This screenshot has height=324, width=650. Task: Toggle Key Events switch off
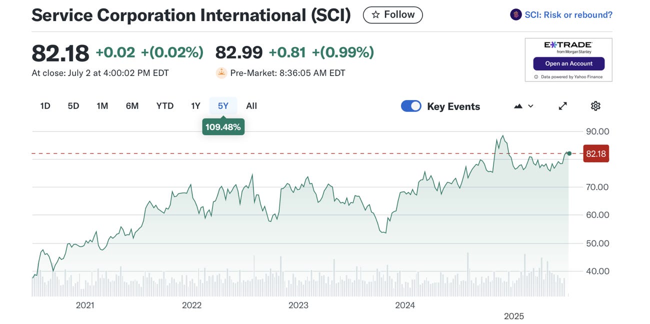pyautogui.click(x=411, y=106)
